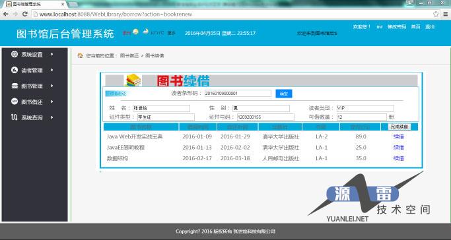The image size is (451, 240).
Task: Click the 系统设置 gear icon in sidebar
Action: [x=15, y=54]
